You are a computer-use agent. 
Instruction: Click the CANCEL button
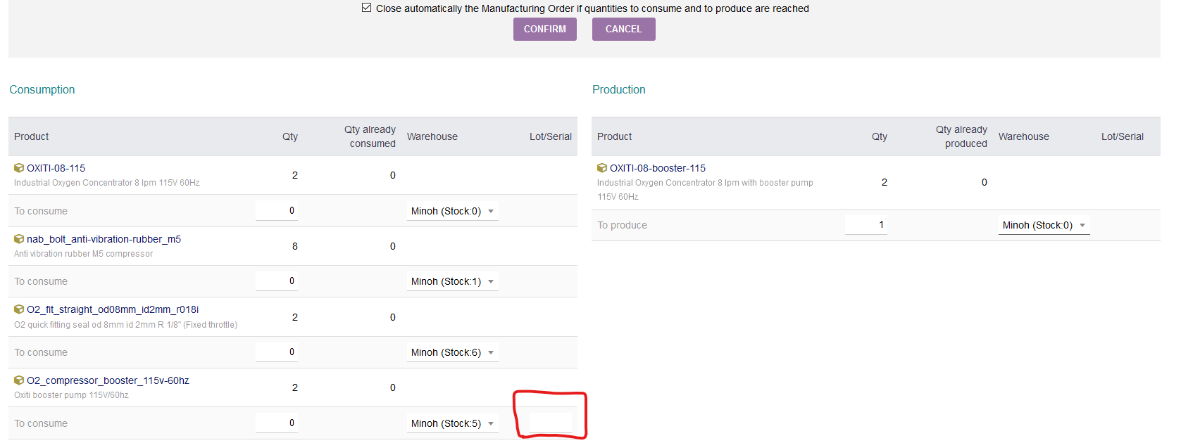click(624, 29)
